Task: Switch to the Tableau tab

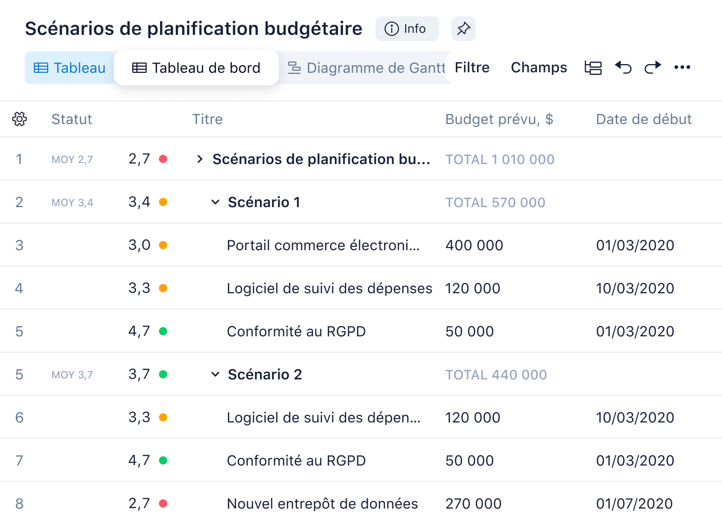Action: coord(70,68)
